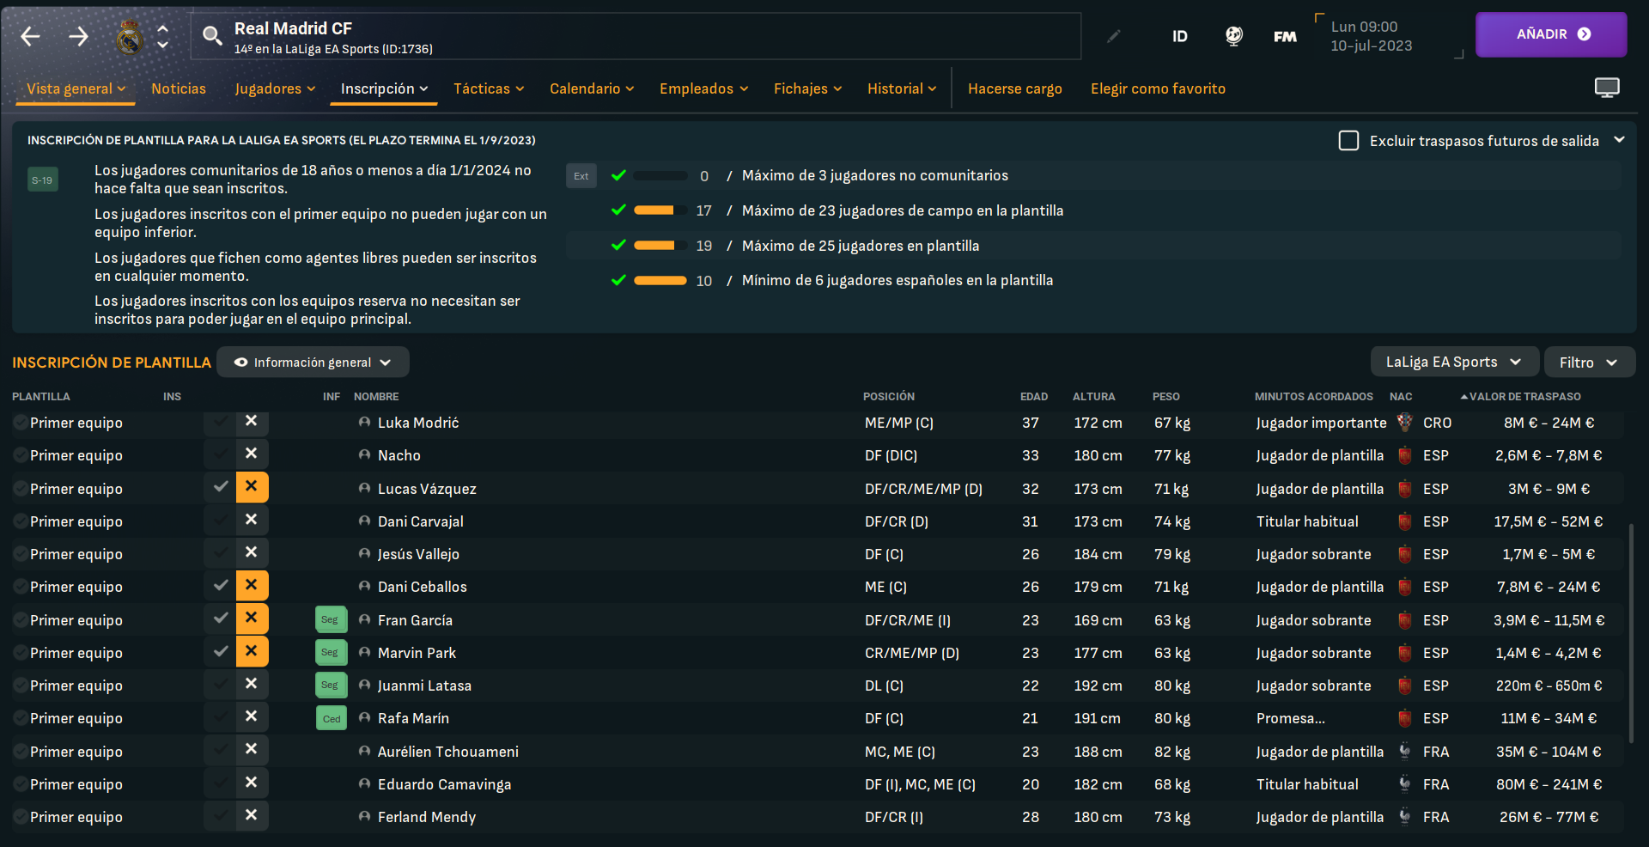Viewport: 1649px width, 847px height.
Task: Open the Noticias tab
Action: 179,88
